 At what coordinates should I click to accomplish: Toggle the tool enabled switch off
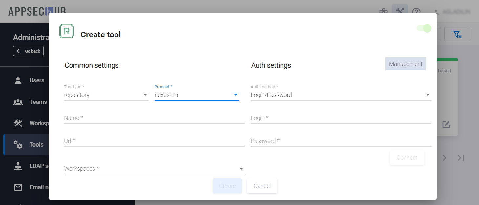click(x=424, y=28)
